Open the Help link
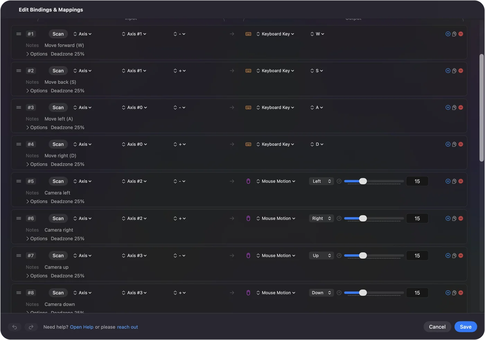This screenshot has height=340, width=485. 82,327
